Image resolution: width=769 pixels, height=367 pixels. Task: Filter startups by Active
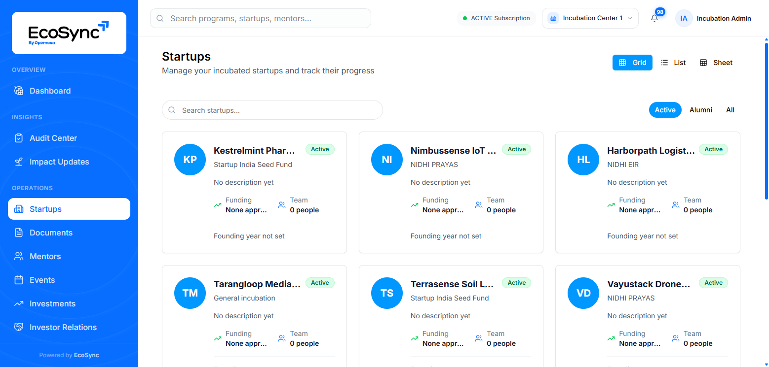665,110
